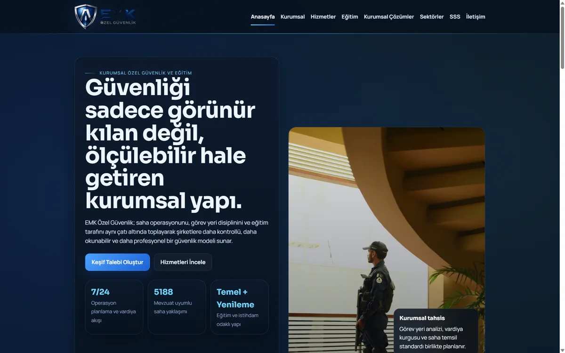Click the Hizmetleri İncele button
Image resolution: width=565 pixels, height=353 pixels.
(x=183, y=262)
